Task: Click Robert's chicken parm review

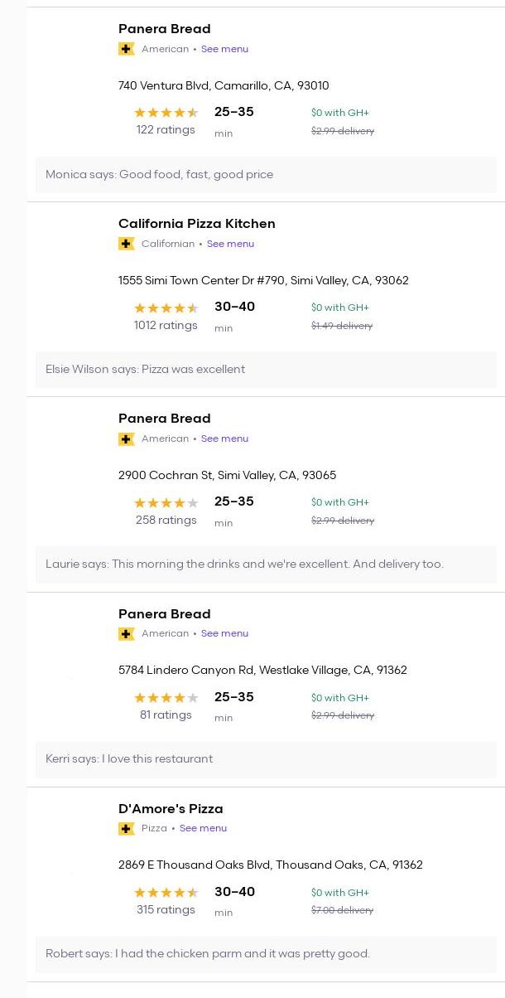Action: pos(207,954)
